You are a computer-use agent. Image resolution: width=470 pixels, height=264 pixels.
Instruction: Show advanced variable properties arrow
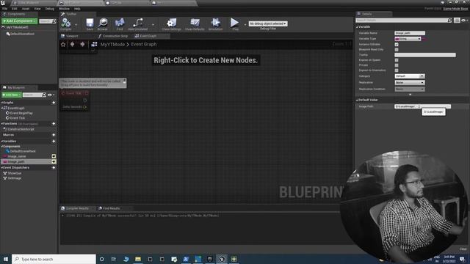pos(411,95)
